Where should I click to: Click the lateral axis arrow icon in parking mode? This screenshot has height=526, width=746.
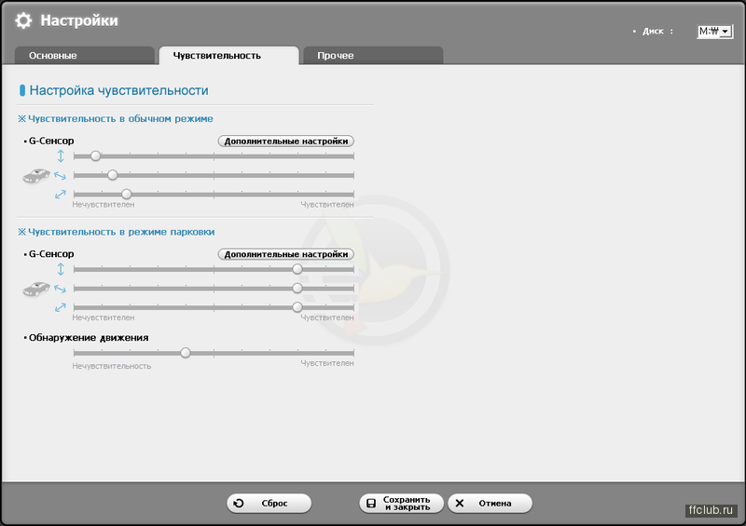pyautogui.click(x=60, y=289)
